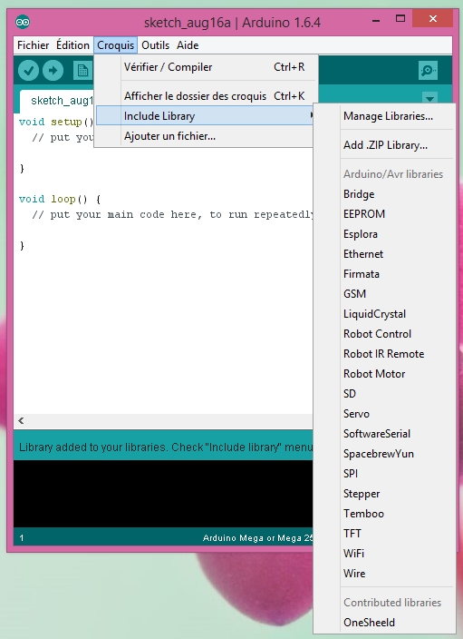This screenshot has width=463, height=639.
Task: Close the Arduino window
Action: pos(433,18)
